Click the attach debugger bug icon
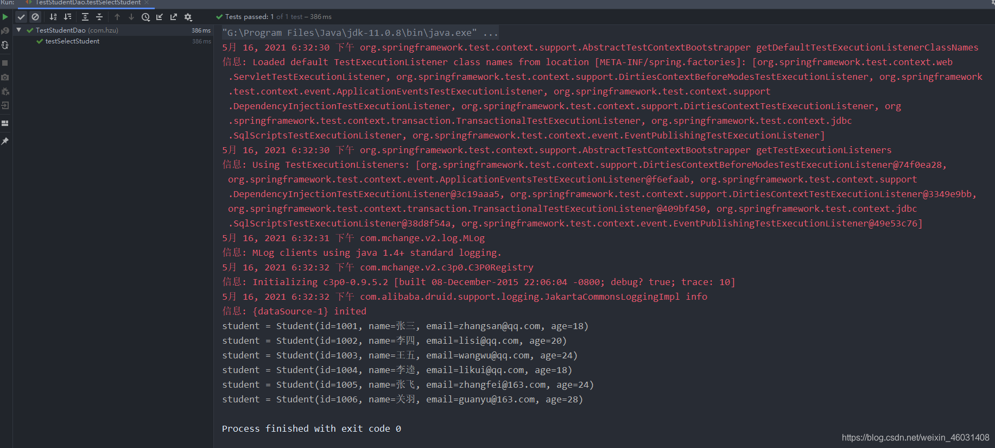The image size is (995, 448). pyautogui.click(x=5, y=91)
